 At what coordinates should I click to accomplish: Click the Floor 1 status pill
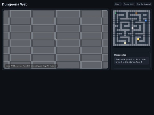click(118, 4)
